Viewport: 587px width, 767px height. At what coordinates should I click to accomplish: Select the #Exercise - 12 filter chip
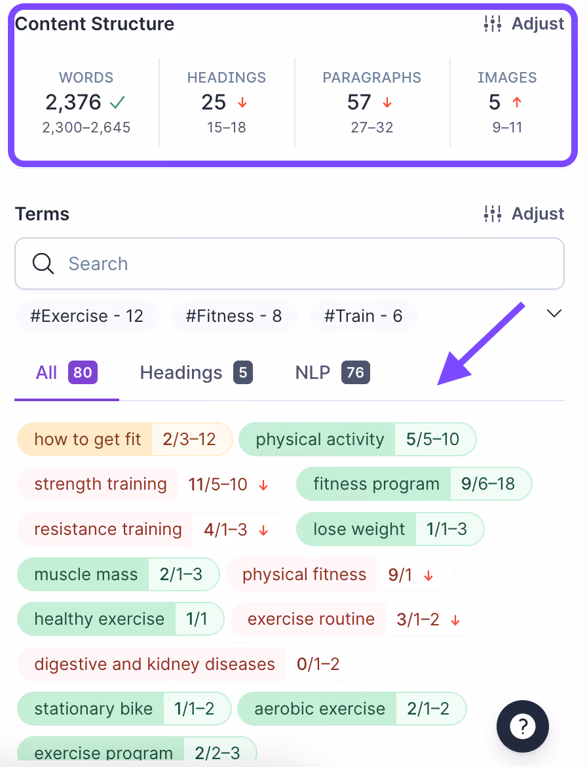tap(86, 316)
